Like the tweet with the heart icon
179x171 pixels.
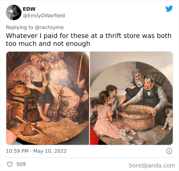pyautogui.click(x=10, y=164)
